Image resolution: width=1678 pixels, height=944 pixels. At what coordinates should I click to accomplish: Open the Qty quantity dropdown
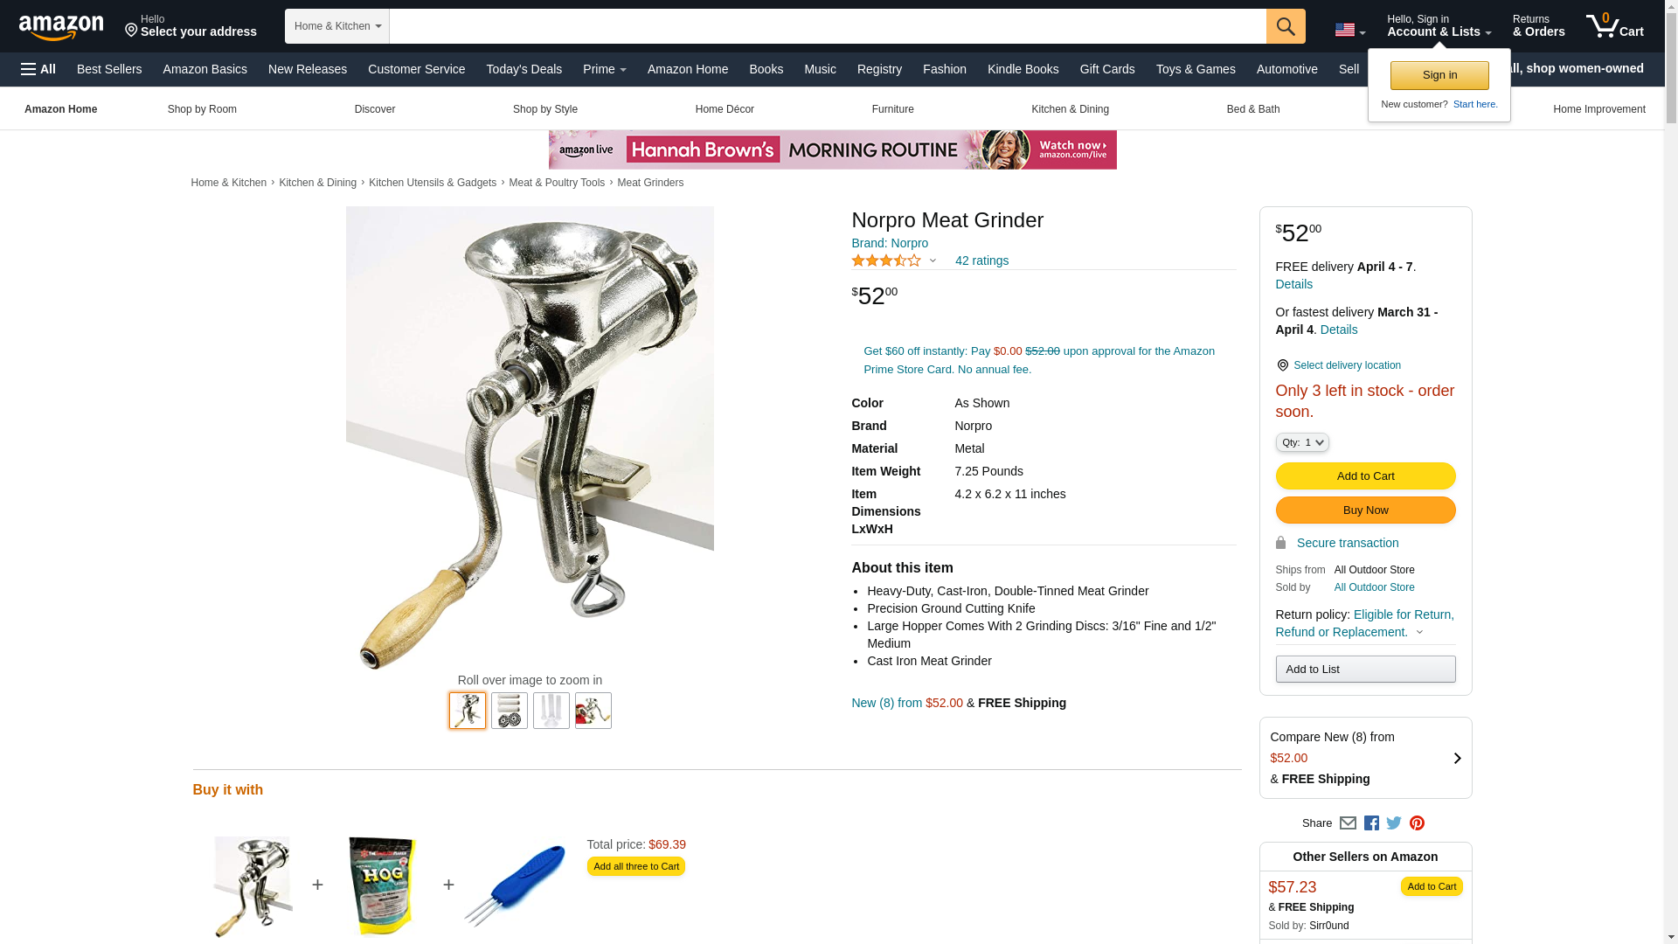1302,442
